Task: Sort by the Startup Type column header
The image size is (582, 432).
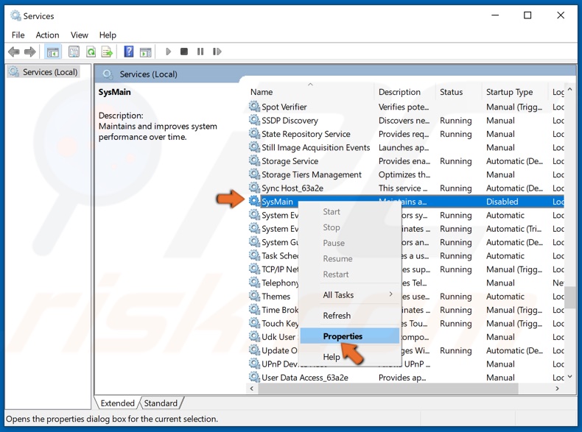Action: (x=514, y=92)
